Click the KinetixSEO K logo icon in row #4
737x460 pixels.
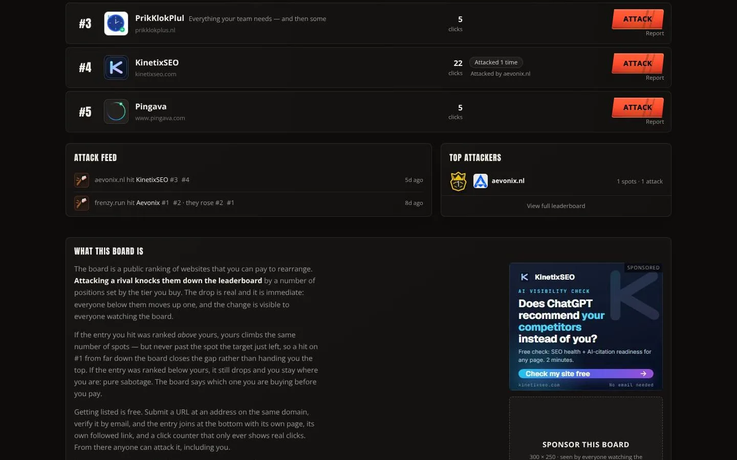[x=116, y=67]
